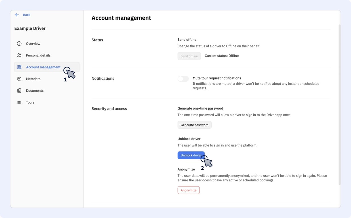Click the Tours list icon
The width and height of the screenshot is (351, 218).
(x=19, y=102)
